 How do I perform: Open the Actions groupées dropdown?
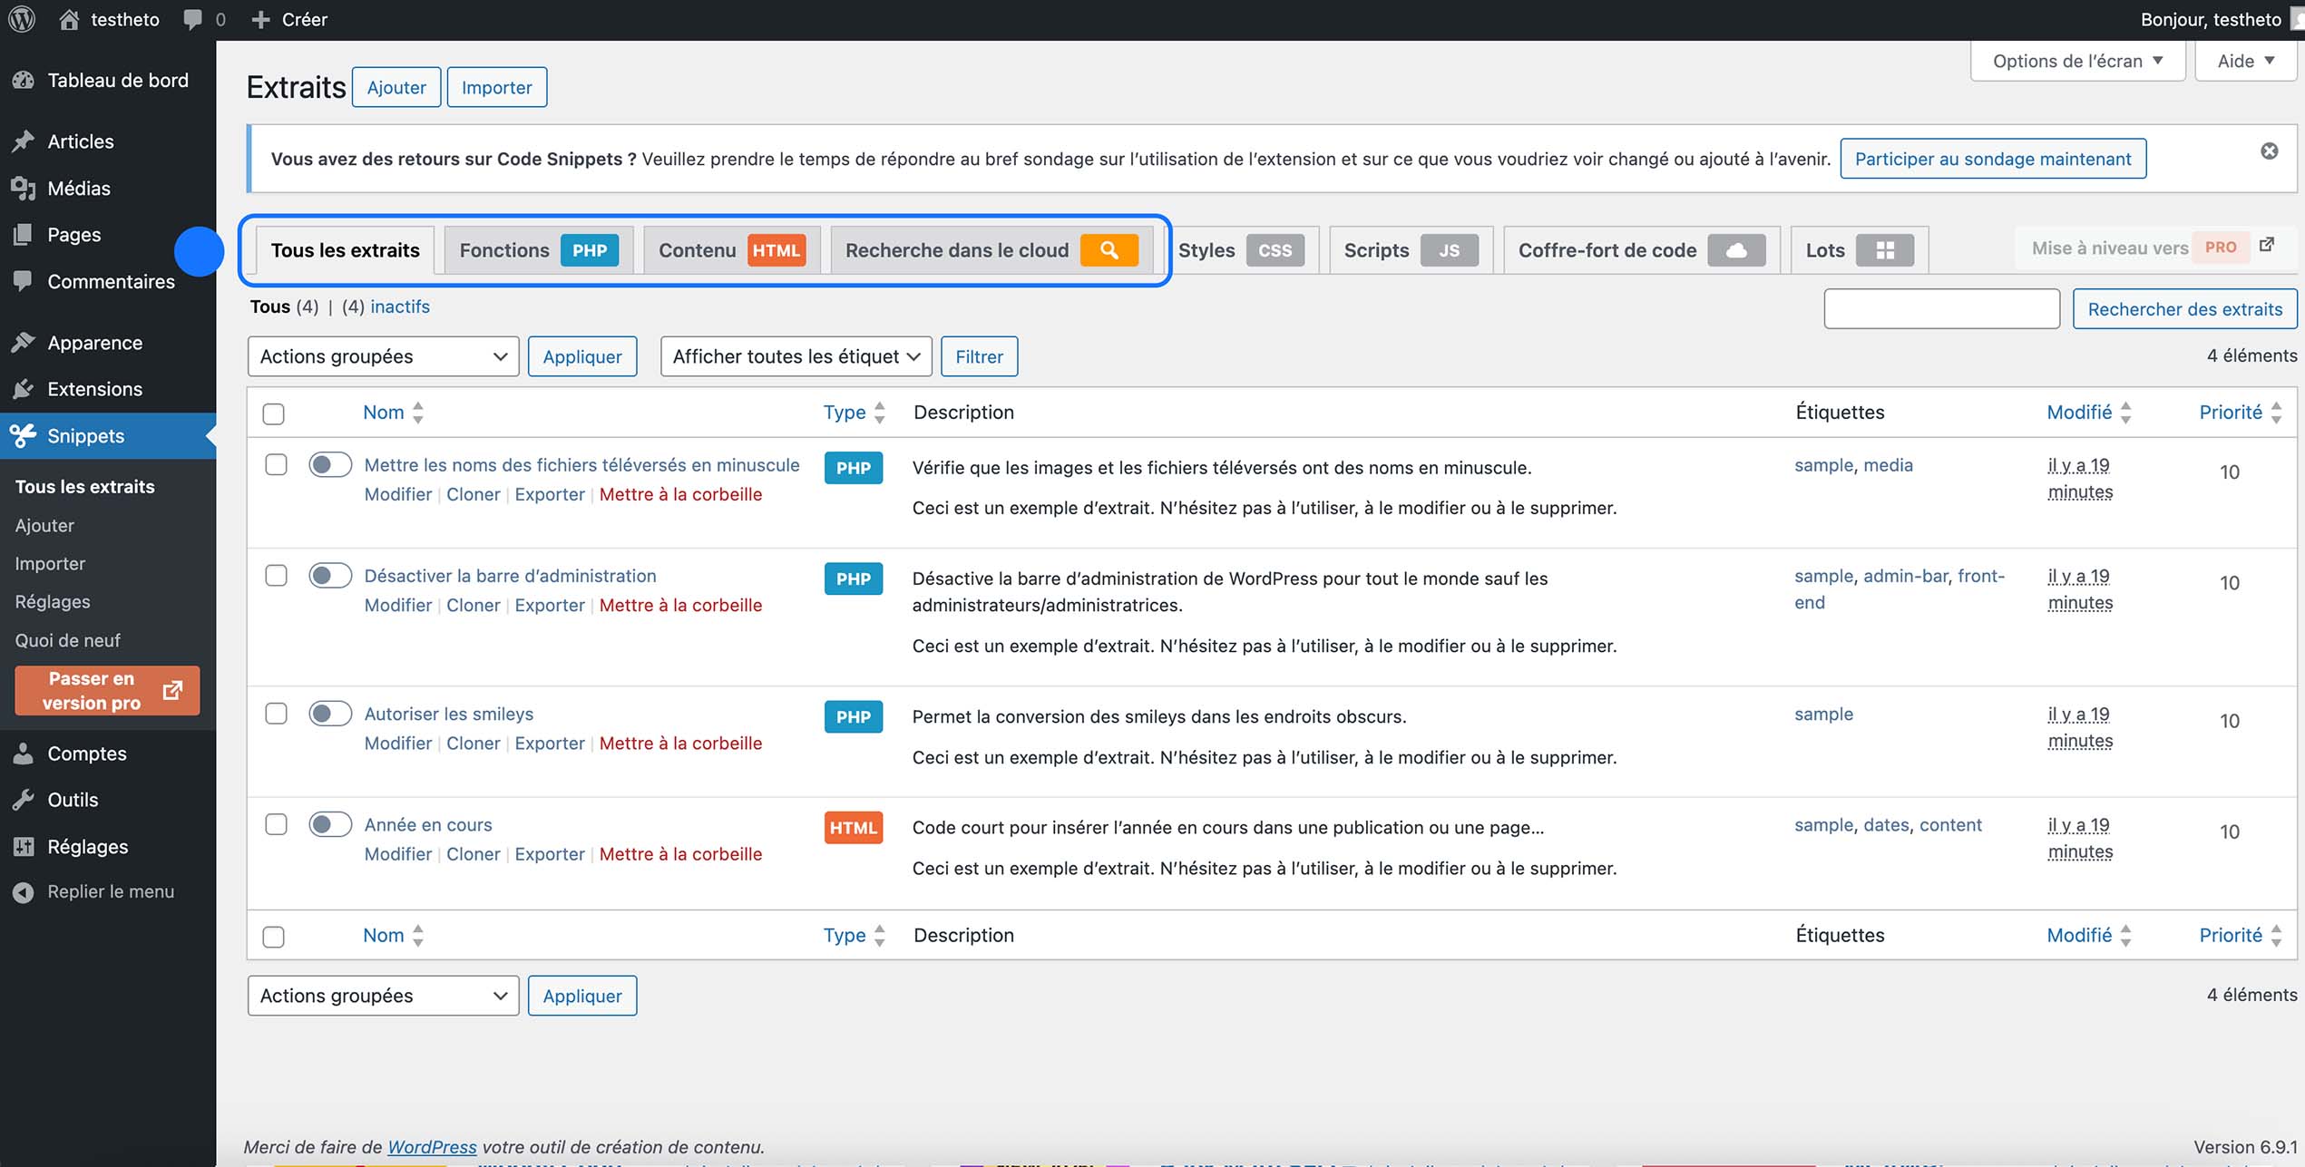(x=382, y=355)
